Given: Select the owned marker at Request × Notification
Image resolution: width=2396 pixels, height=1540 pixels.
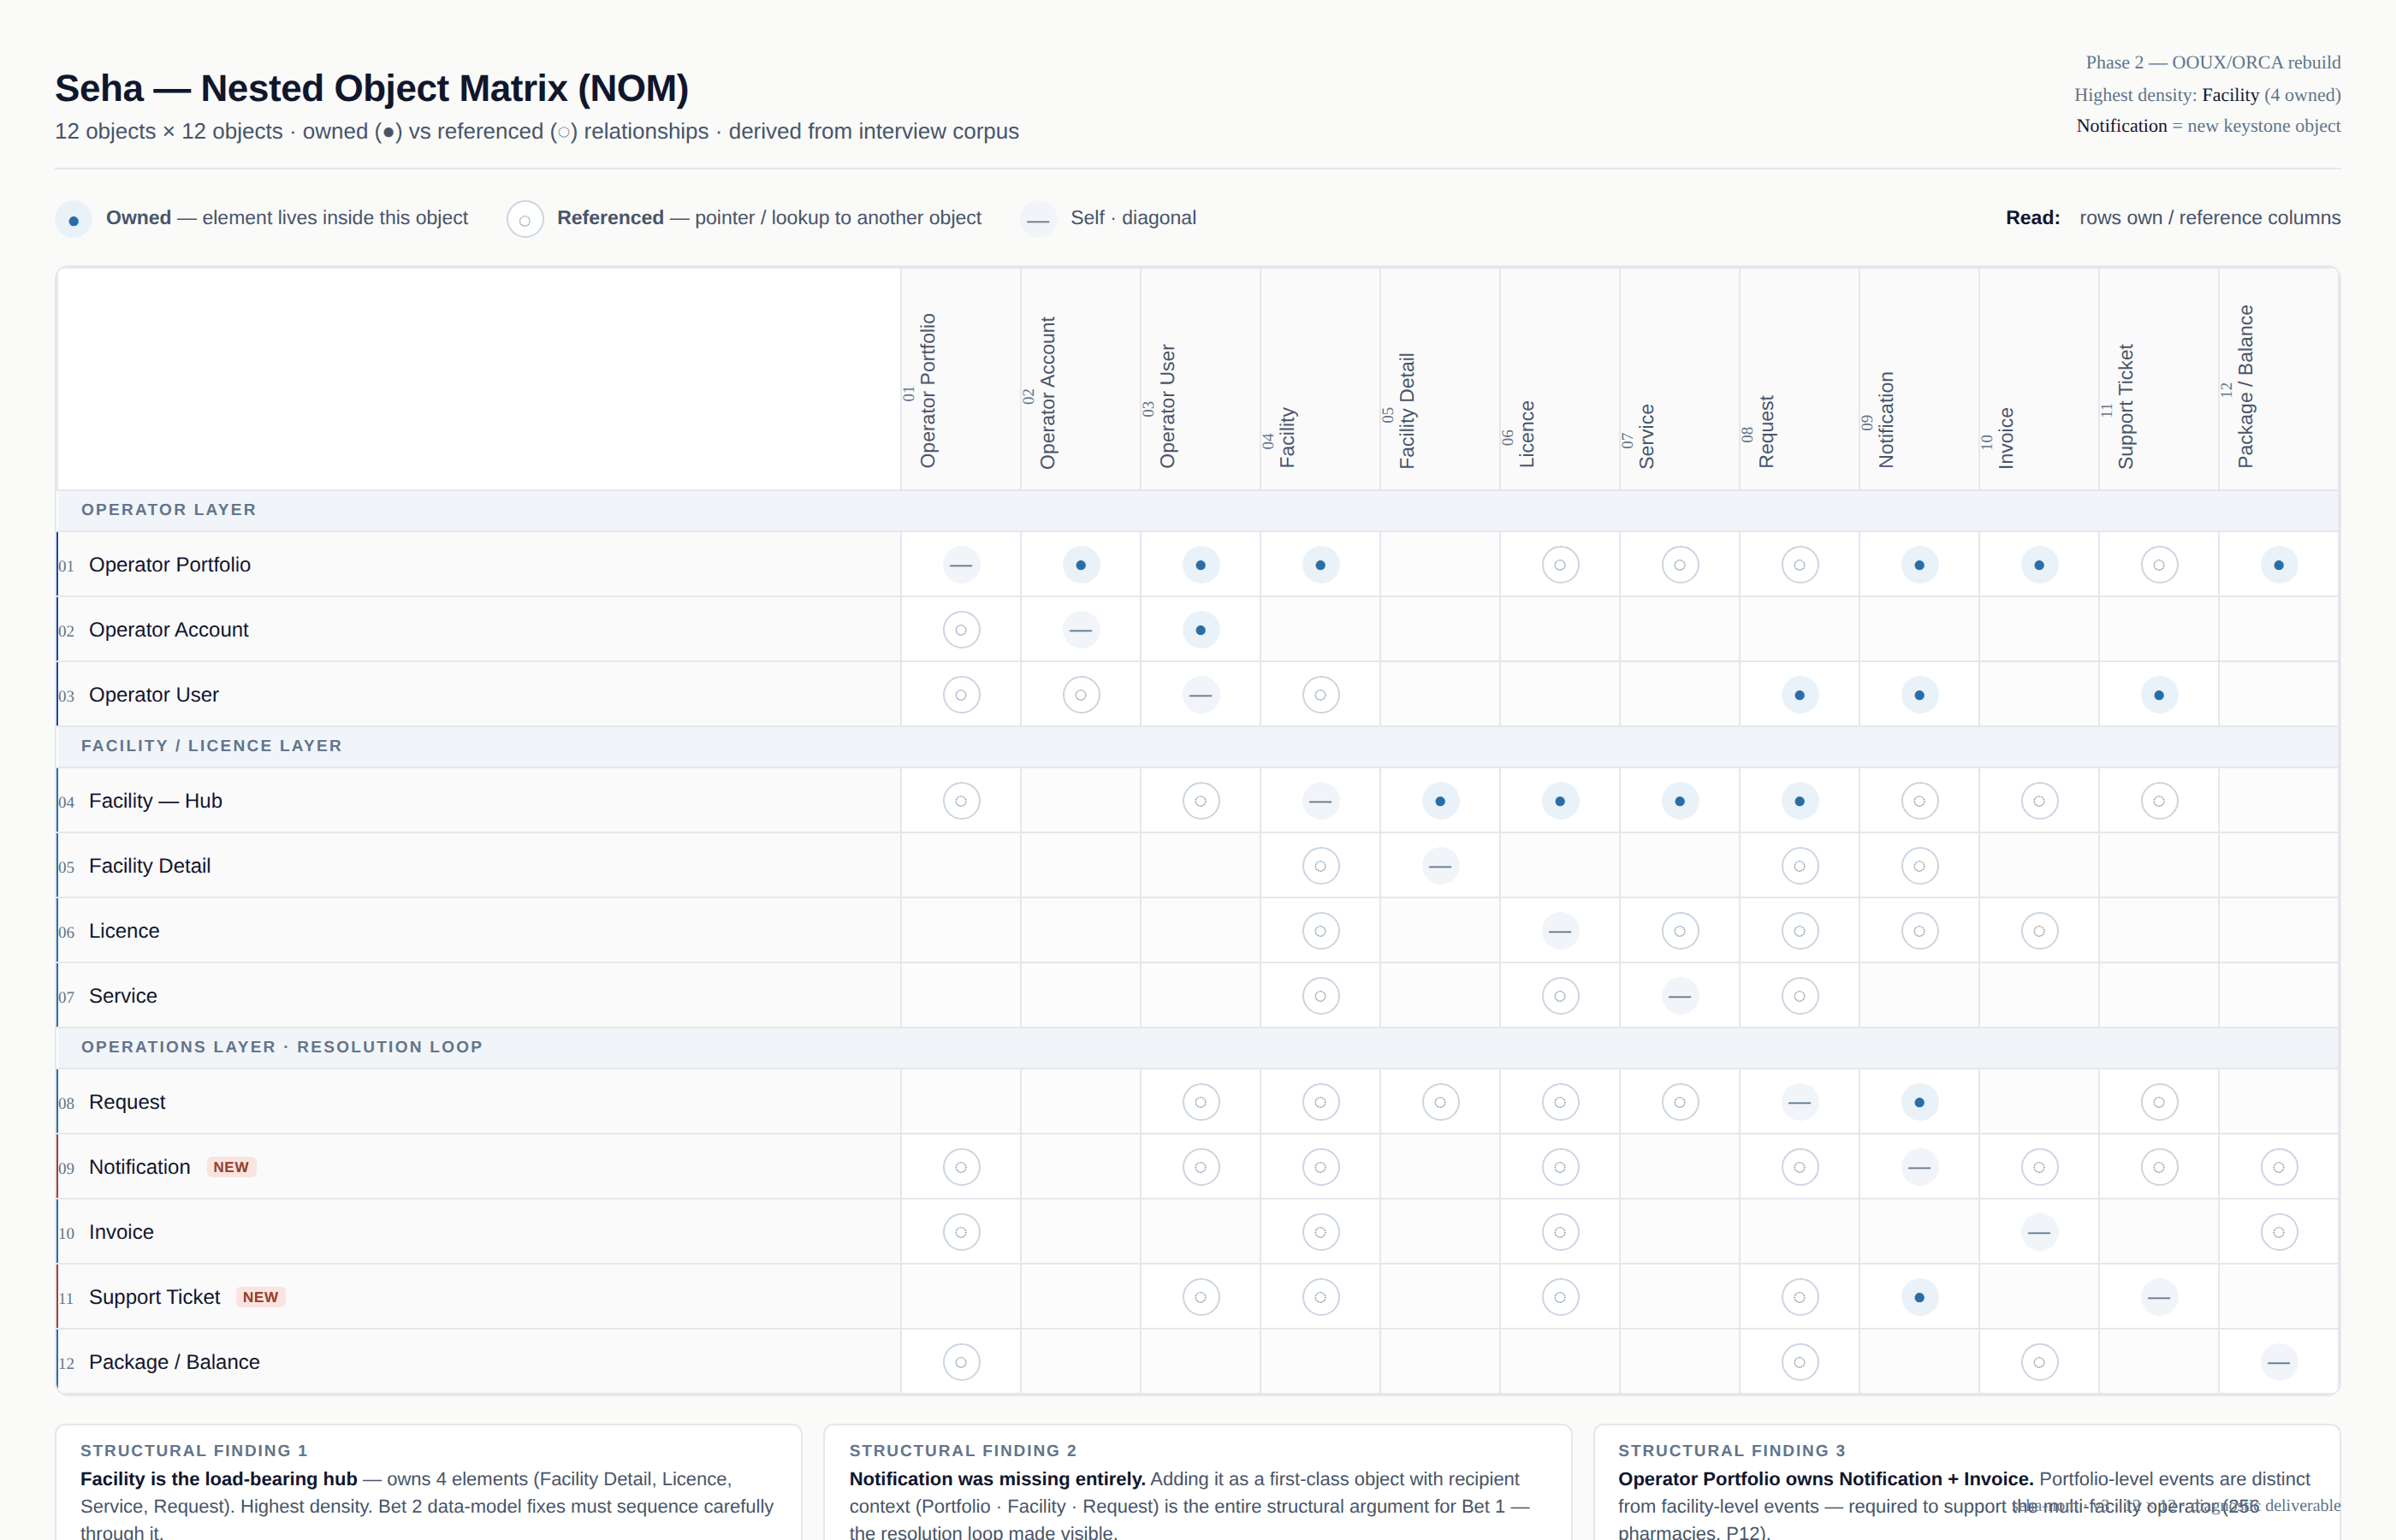Looking at the screenshot, I should tap(1919, 1101).
